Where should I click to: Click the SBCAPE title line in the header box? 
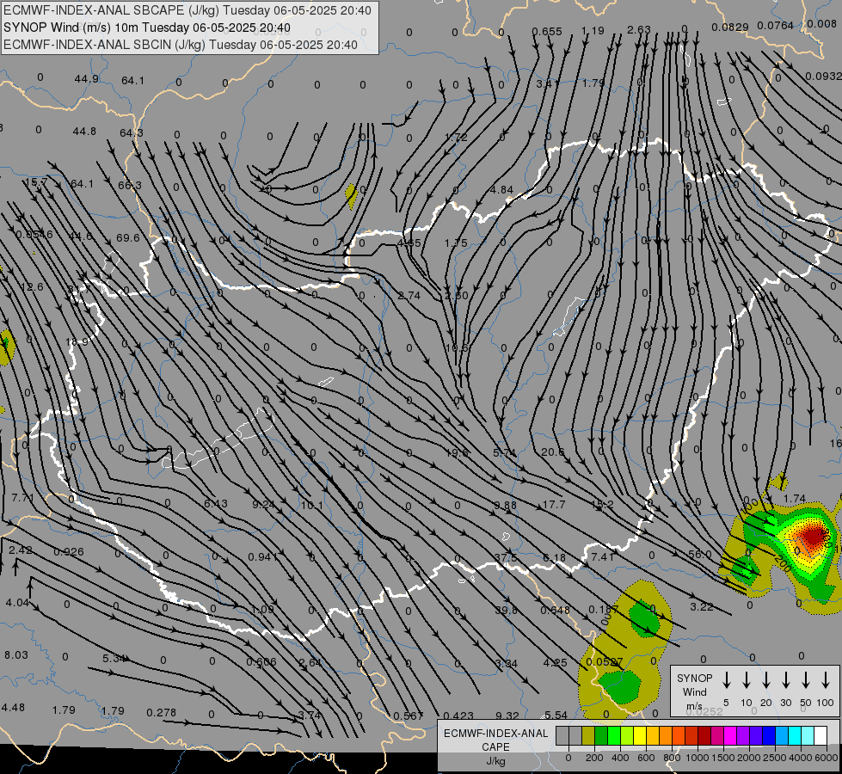187,10
